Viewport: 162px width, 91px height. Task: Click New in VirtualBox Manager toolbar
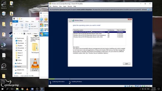(x=41, y=20)
